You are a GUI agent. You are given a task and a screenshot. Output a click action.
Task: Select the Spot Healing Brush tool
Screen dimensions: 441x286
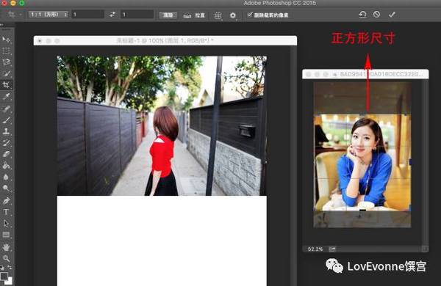tap(6, 109)
